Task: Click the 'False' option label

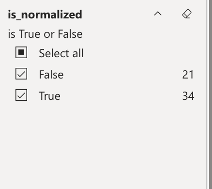Action: coord(51,75)
